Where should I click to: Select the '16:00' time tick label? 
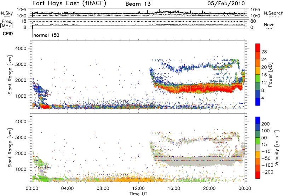click(x=174, y=189)
